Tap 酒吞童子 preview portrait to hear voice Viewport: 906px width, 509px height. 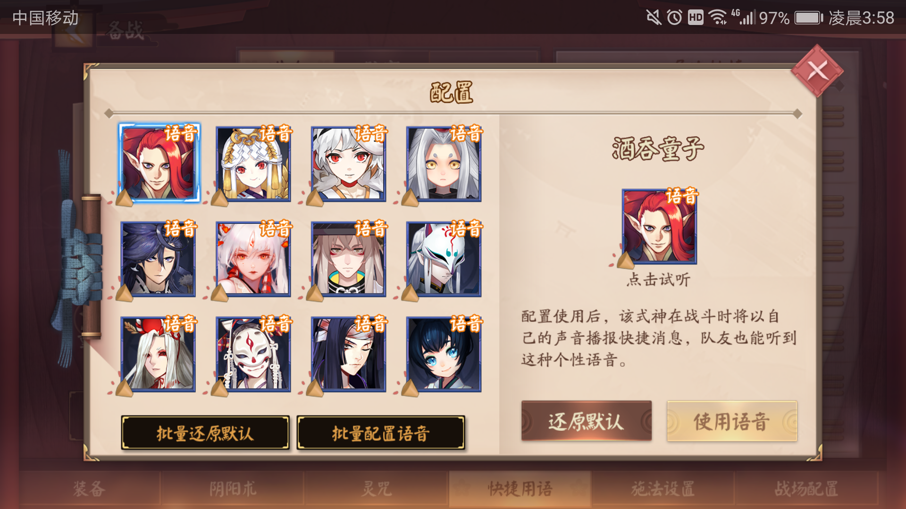click(659, 227)
